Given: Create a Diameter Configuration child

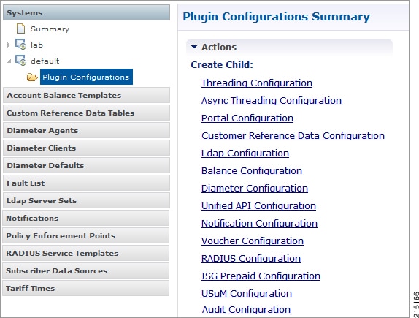Looking at the screenshot, I should [255, 188].
